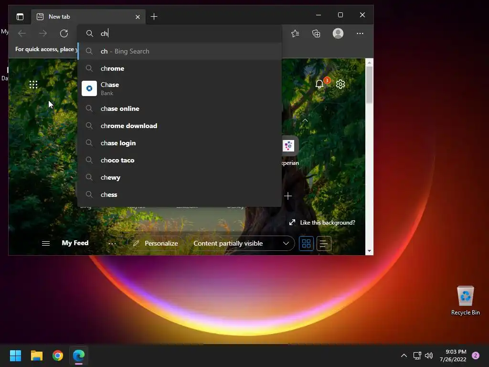This screenshot has height=367, width=489.
Task: Add a site with the plus tile
Action: coord(288,196)
